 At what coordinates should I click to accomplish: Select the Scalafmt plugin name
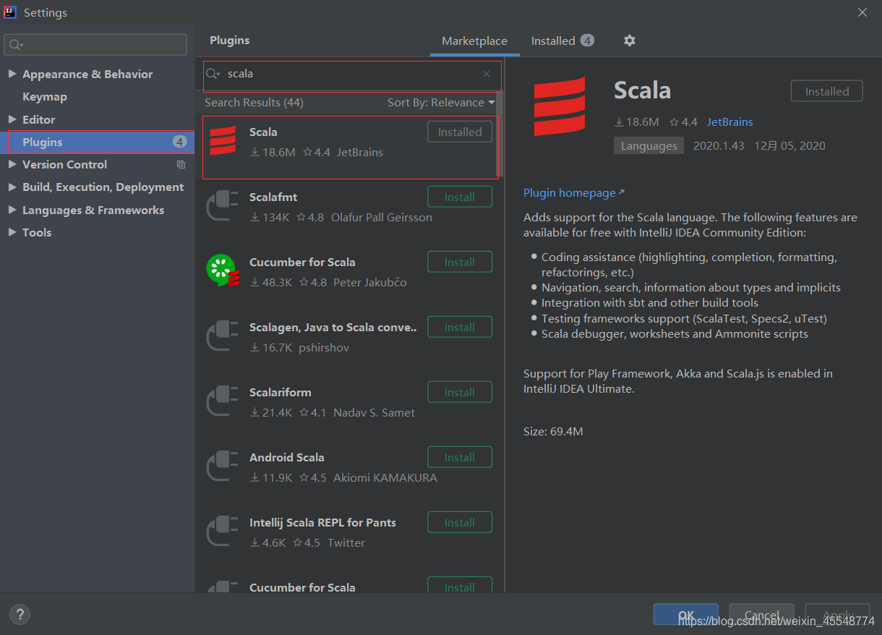click(x=273, y=197)
